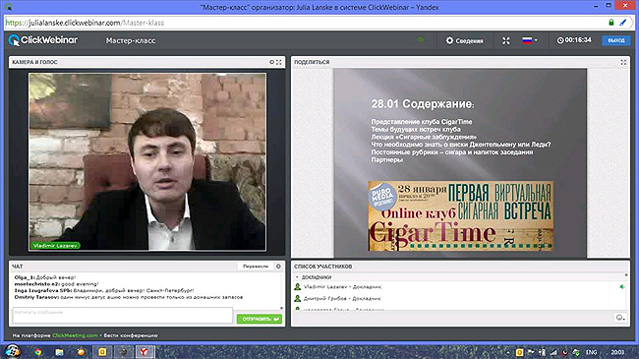Click the ClickWebinar logo

pyautogui.click(x=43, y=40)
